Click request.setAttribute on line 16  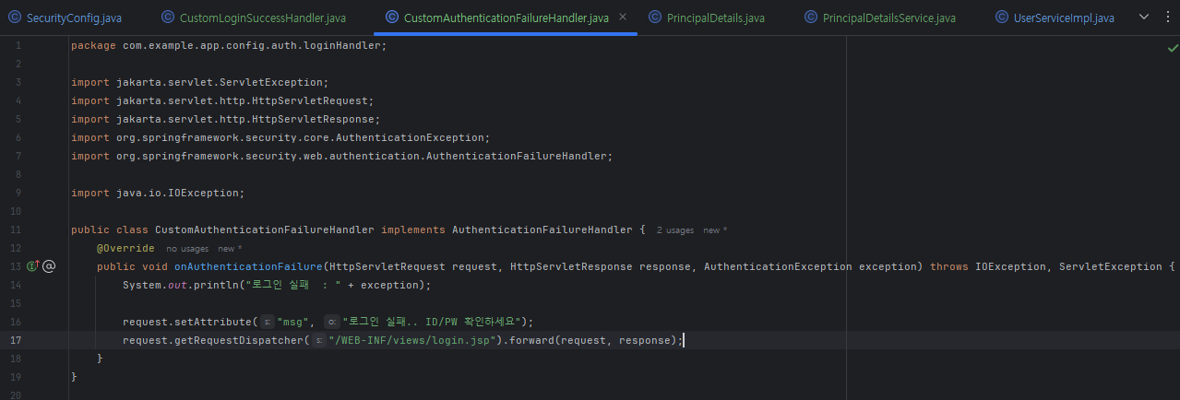(x=187, y=322)
